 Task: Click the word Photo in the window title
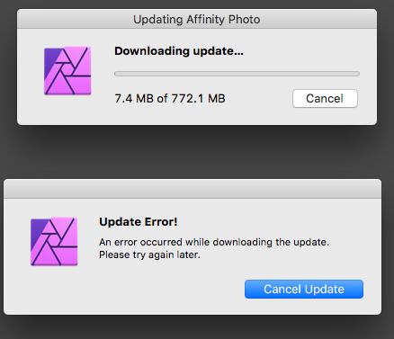pyautogui.click(x=244, y=19)
